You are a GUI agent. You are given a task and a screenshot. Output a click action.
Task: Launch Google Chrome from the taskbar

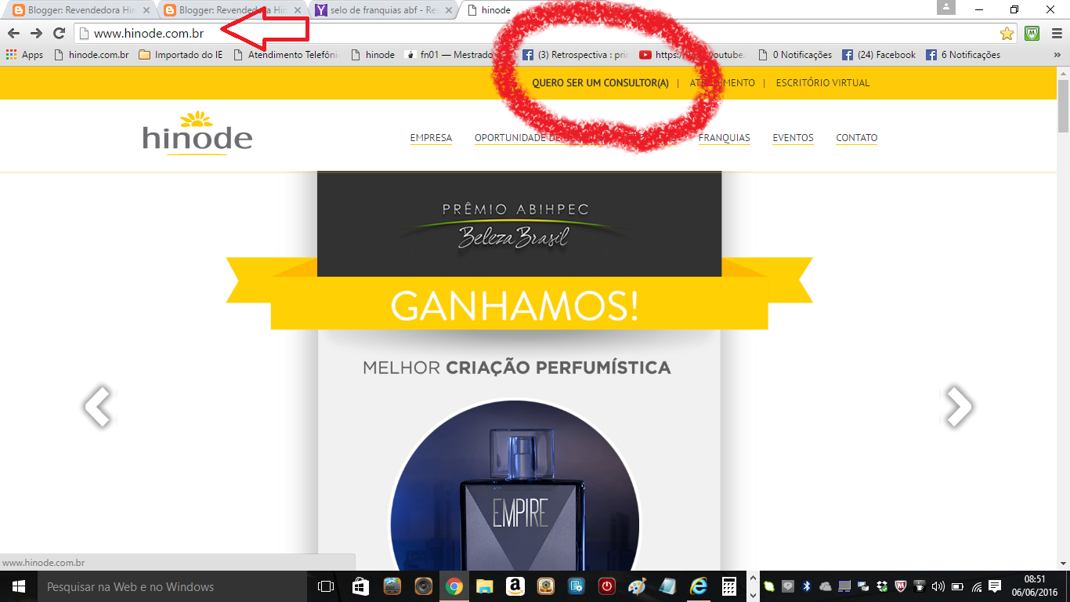[456, 586]
